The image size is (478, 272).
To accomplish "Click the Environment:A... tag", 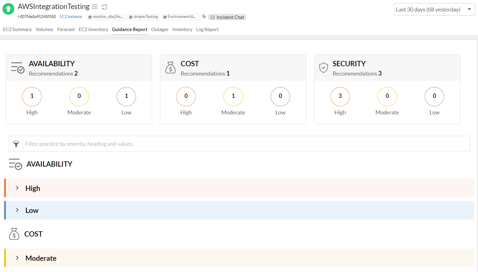I will [x=181, y=17].
